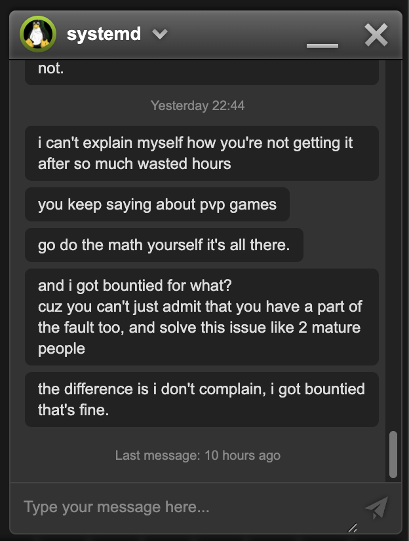Minimize the systemd chat window
Viewport: 409px width, 541px height.
tap(322, 46)
